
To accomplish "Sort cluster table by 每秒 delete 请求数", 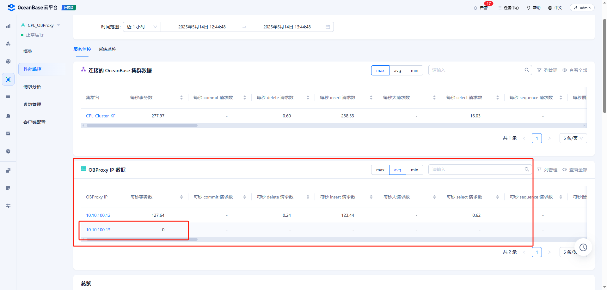I will [308, 98].
